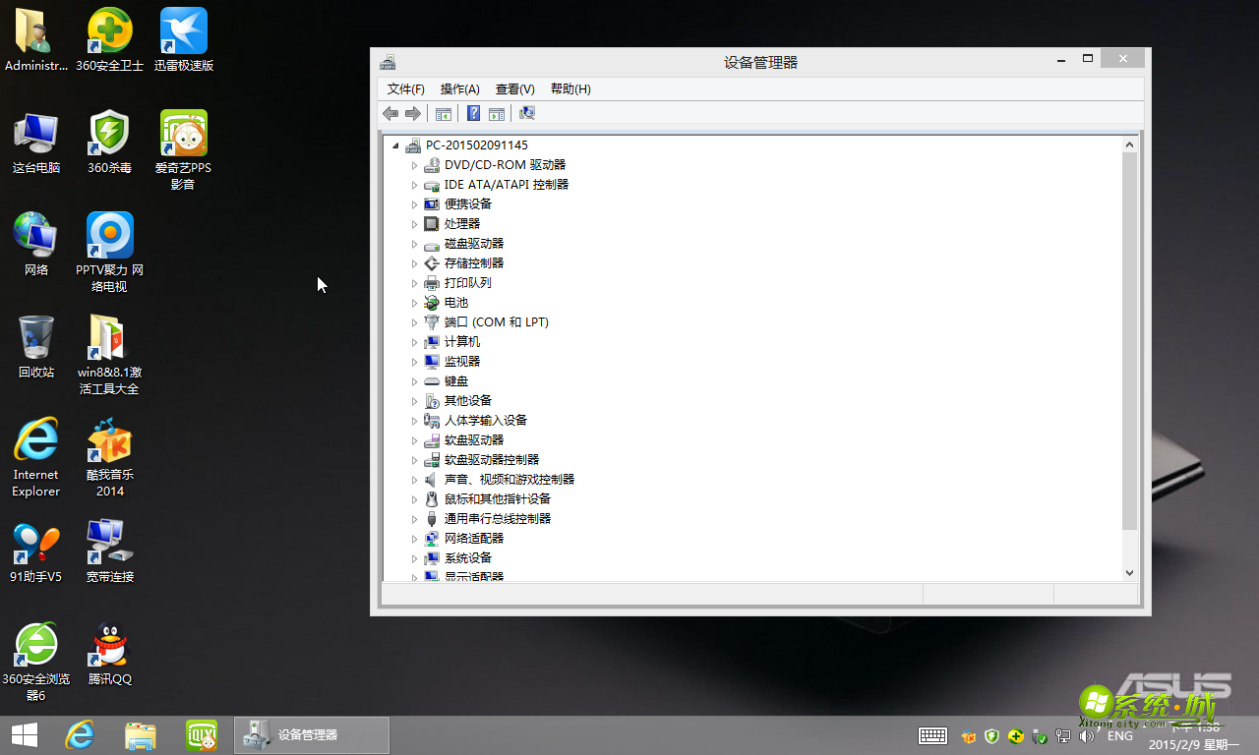Collapse the PC-201502091145 root node

(398, 145)
